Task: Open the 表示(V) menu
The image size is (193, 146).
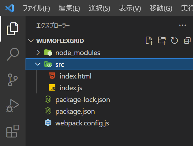Action: 130,8
